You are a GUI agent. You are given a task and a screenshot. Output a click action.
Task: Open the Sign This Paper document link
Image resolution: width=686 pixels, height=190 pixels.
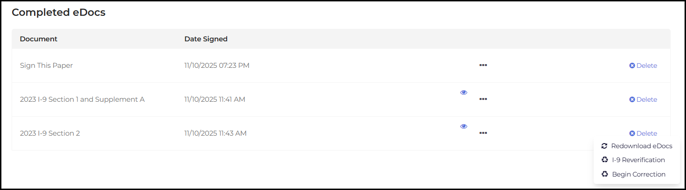pyautogui.click(x=46, y=66)
